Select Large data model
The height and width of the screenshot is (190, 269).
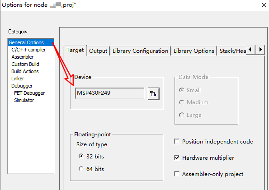tap(190, 115)
